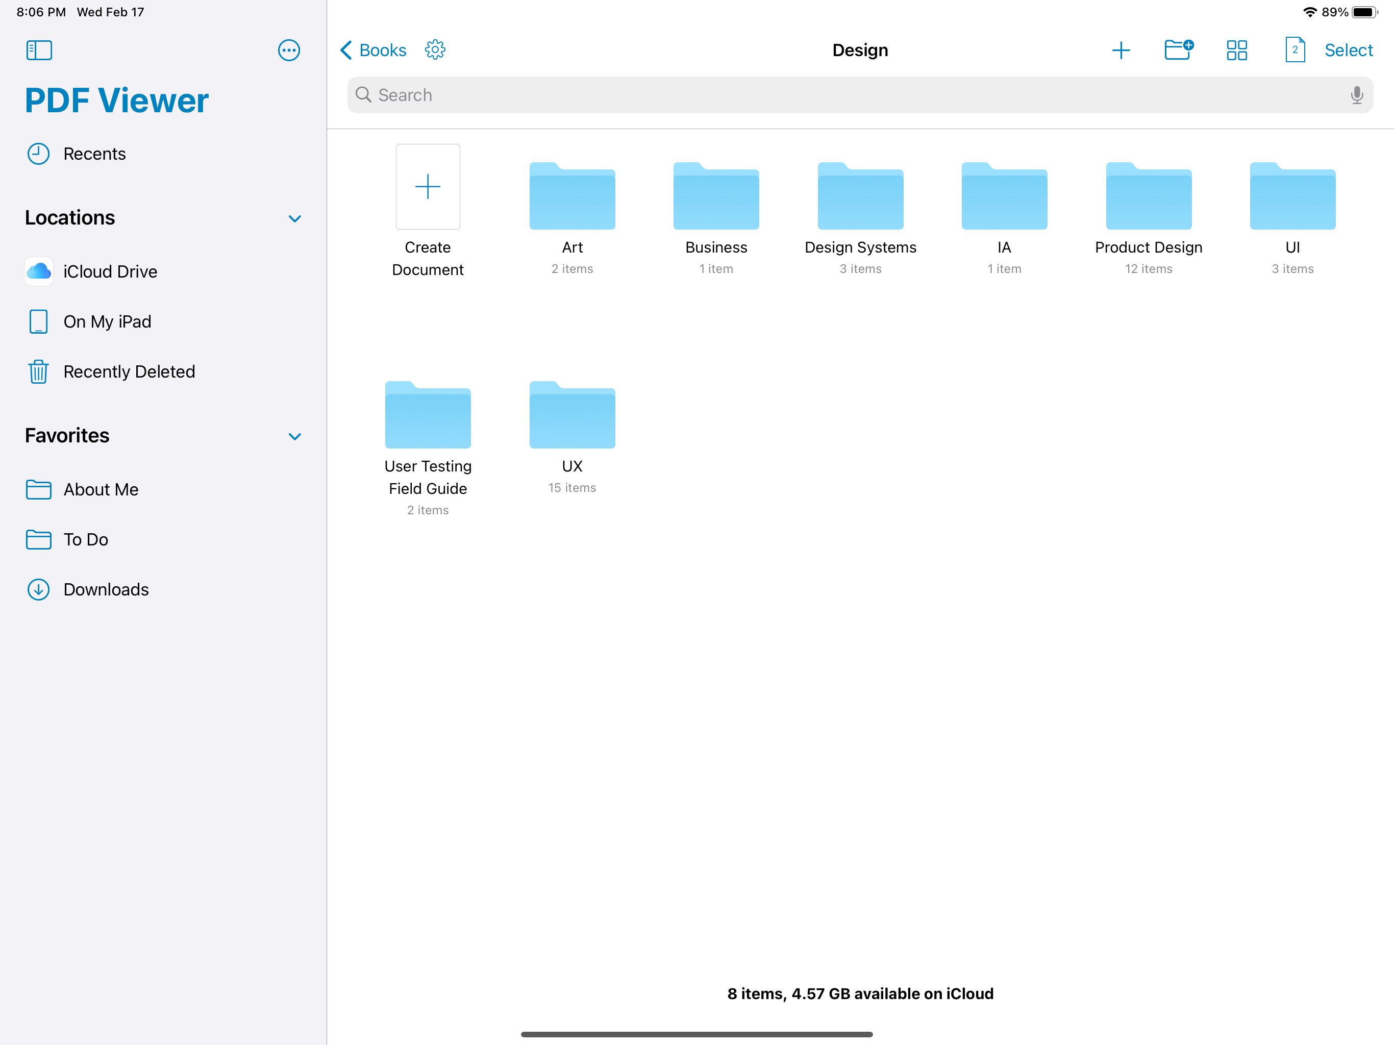Collapse the Locations section chevron
Screen dimensions: 1394x1045
294,219
